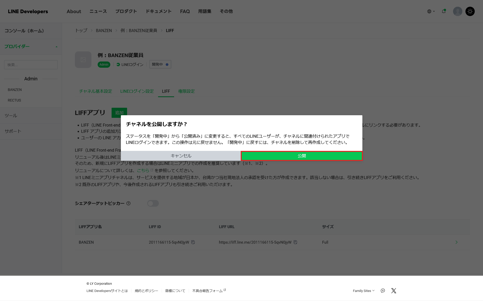This screenshot has height=301, width=483.
Task: Confirm publishing with the green 公開 button
Action: [302, 156]
